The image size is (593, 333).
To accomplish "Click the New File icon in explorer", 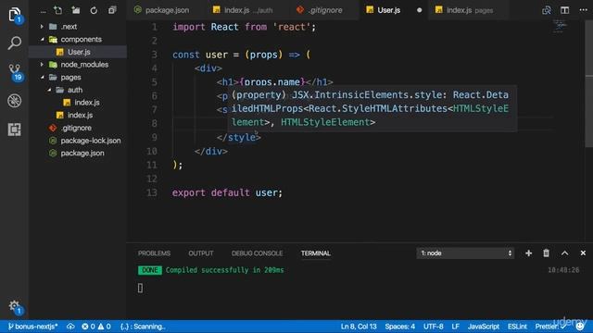I will 57,10.
